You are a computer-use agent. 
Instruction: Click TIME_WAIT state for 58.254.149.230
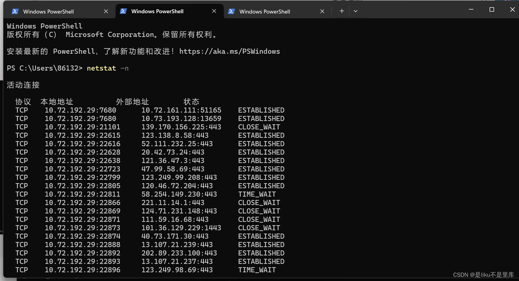(257, 194)
